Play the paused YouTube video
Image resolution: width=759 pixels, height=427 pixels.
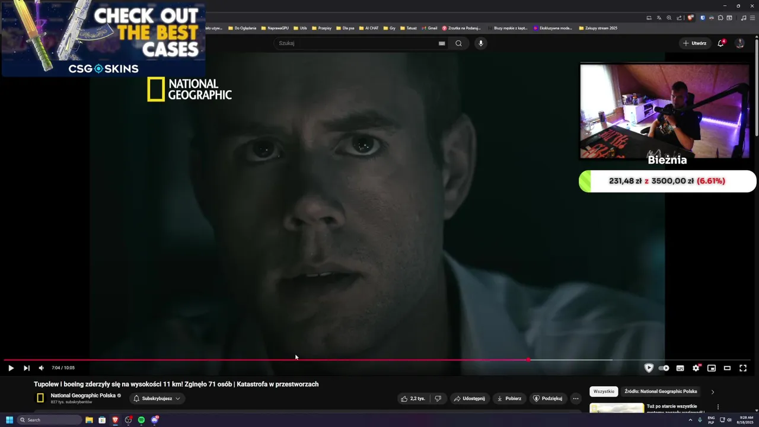(x=11, y=368)
